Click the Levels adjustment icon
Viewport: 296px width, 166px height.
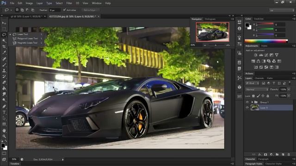click(261, 55)
